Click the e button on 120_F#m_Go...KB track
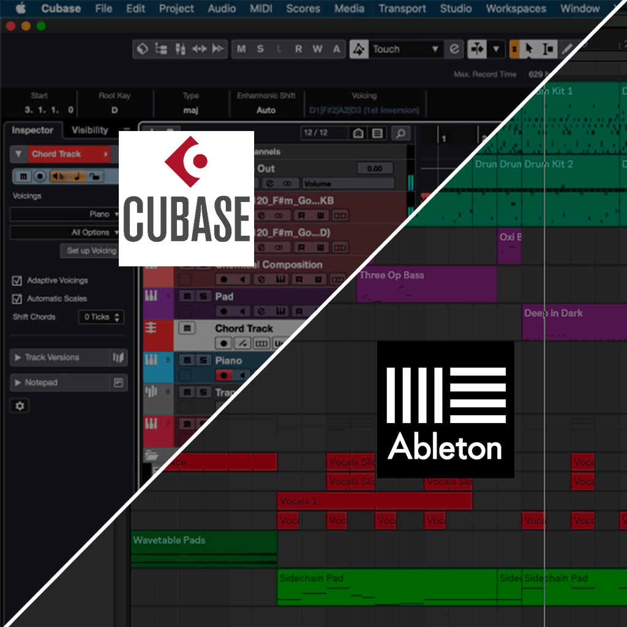Image resolution: width=627 pixels, height=627 pixels. click(261, 216)
